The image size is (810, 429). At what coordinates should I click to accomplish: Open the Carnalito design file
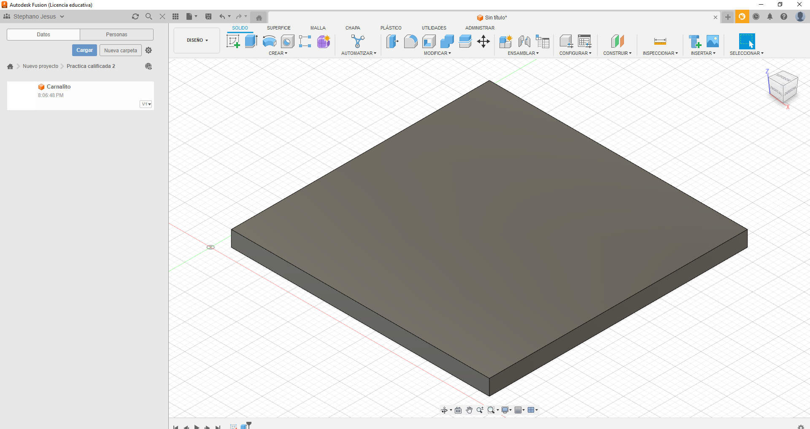tap(80, 96)
